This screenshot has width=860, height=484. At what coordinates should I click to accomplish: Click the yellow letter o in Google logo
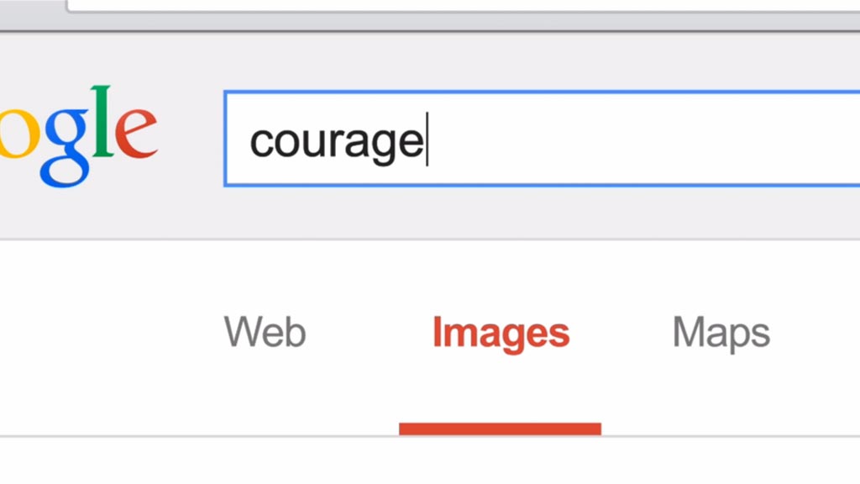[18, 134]
